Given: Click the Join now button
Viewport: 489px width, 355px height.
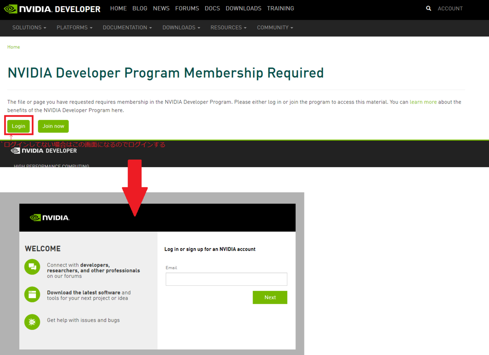Looking at the screenshot, I should pos(53,126).
